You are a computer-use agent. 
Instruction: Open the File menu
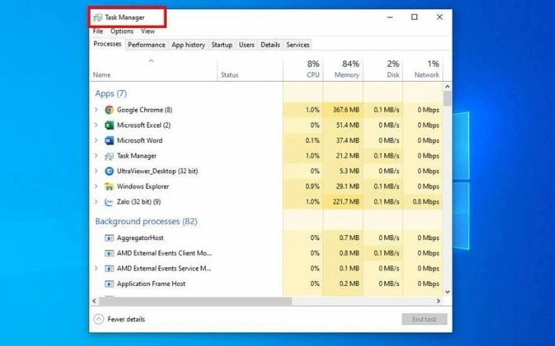[x=98, y=31]
